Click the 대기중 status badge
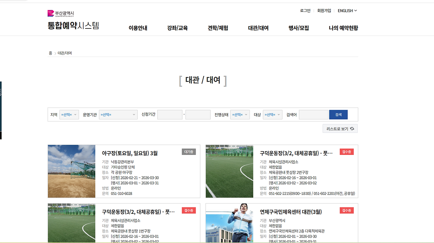The image size is (434, 243). pos(189,152)
